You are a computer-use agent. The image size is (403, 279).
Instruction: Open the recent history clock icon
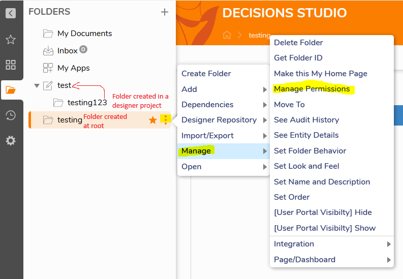tap(11, 115)
